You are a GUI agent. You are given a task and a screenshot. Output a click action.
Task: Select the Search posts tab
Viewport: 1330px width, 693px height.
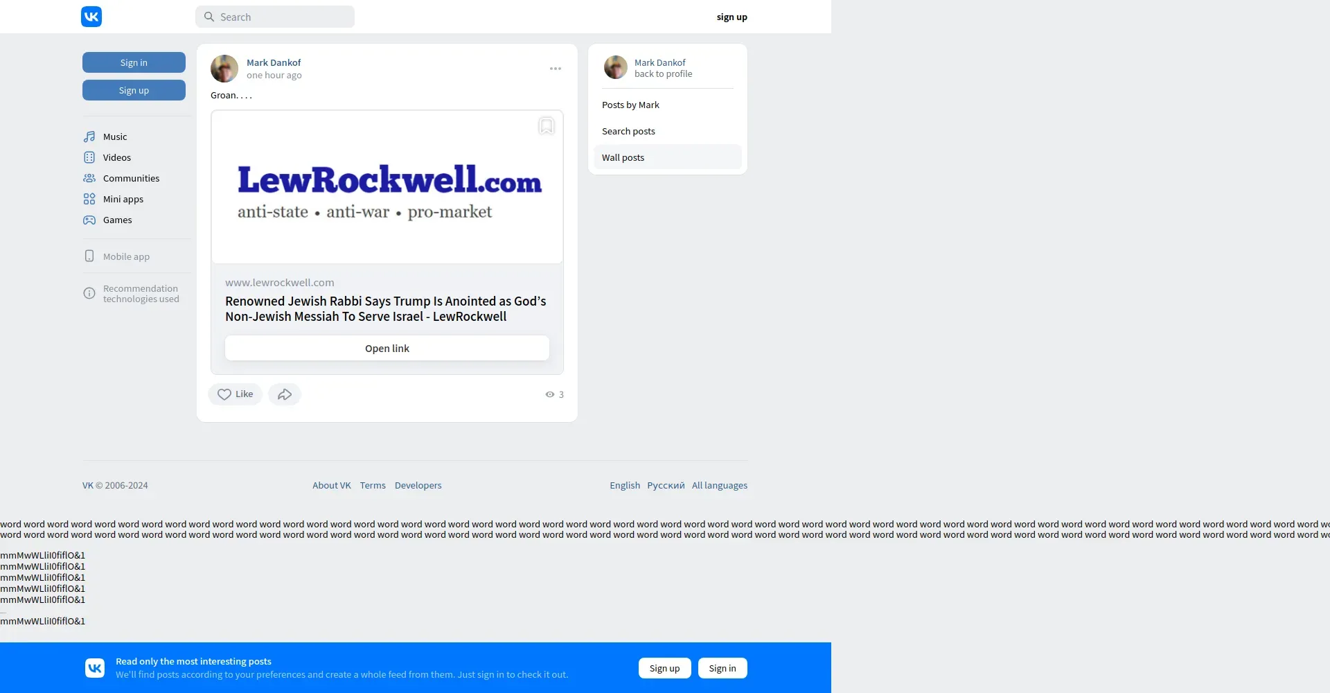click(668, 131)
